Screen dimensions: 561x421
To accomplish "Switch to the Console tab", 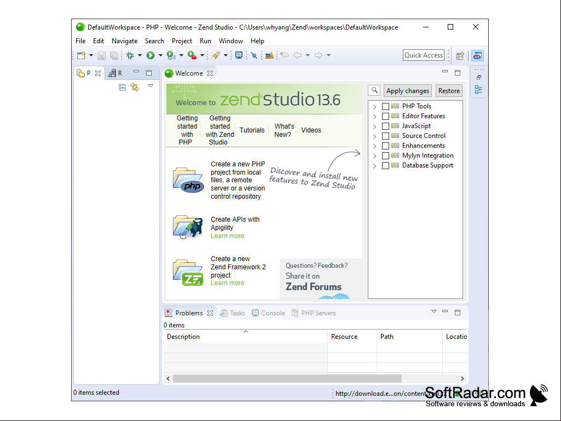I will [x=268, y=313].
